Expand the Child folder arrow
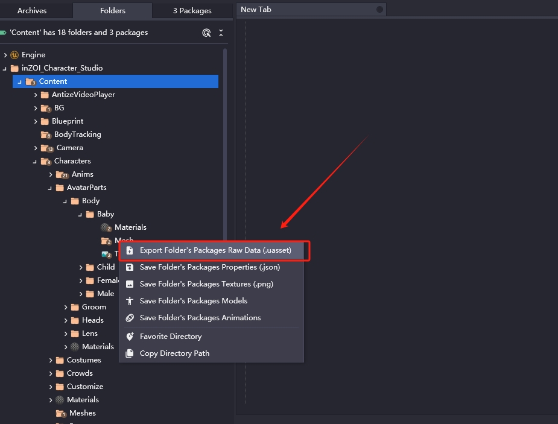558x424 pixels. point(80,267)
